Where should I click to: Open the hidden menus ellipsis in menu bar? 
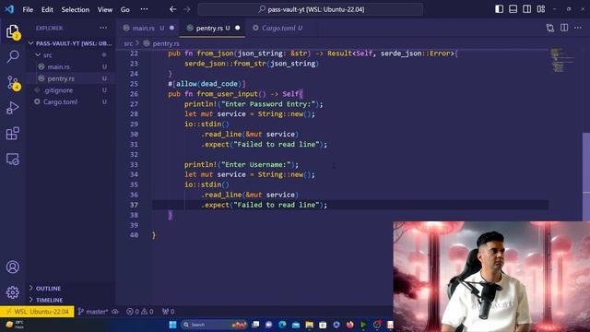coord(144,9)
